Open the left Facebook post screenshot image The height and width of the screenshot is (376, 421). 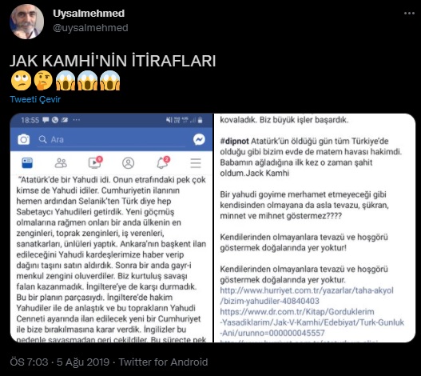(111, 228)
